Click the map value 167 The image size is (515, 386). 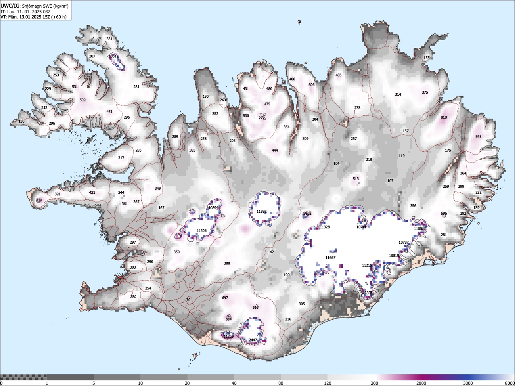click(x=161, y=208)
